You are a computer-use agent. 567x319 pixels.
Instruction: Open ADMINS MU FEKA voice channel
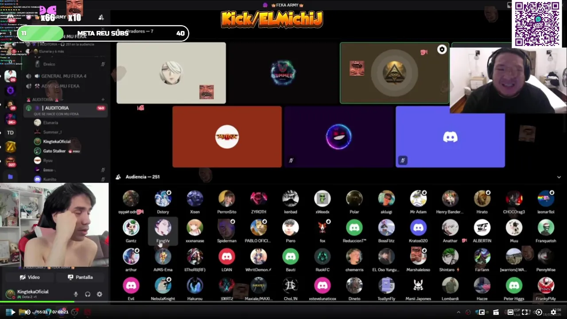pyautogui.click(x=60, y=86)
